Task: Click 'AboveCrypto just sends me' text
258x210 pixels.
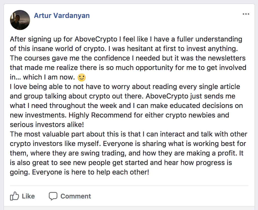Action: (190, 96)
